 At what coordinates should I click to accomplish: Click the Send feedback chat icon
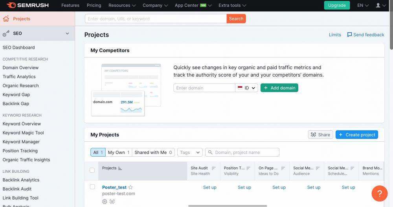349,35
